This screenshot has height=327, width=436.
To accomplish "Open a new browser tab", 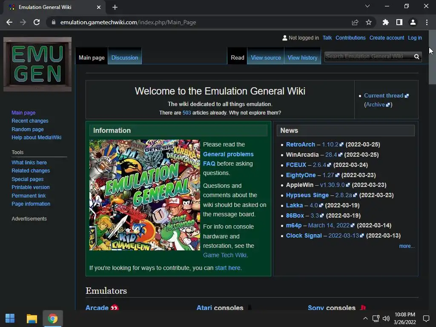I will [x=115, y=7].
